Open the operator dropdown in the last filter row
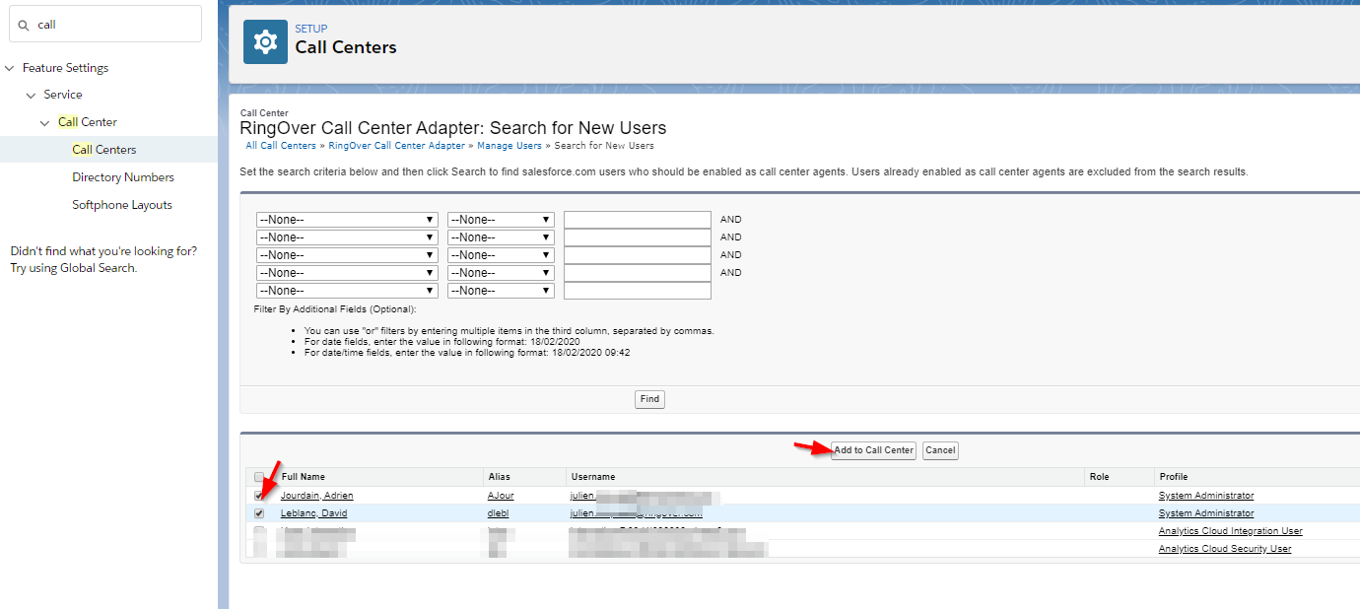Screen dimensions: 1360x609 click(501, 291)
